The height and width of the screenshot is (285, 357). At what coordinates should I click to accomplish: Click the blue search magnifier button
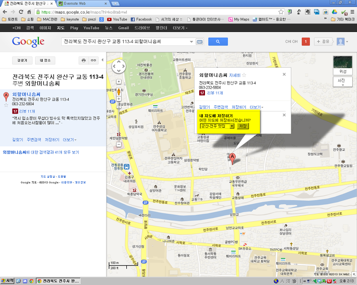218,41
